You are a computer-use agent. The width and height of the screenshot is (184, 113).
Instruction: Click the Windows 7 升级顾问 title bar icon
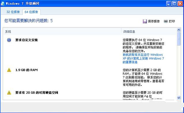3,3
